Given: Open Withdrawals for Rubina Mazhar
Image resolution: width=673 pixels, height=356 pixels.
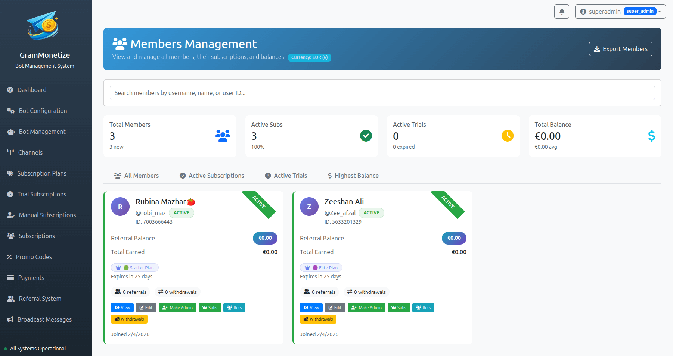Looking at the screenshot, I should coord(129,319).
